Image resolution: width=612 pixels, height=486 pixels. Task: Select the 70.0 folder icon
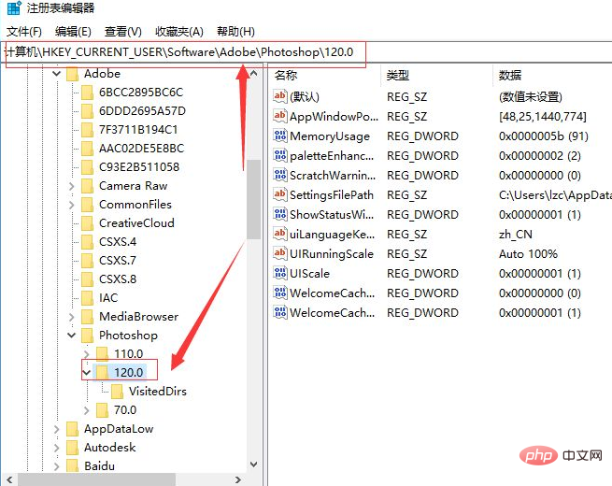102,410
